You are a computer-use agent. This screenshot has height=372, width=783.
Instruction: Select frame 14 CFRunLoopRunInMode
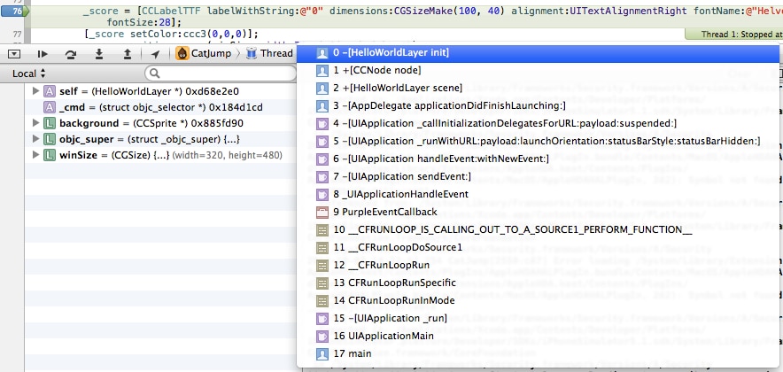pos(538,300)
